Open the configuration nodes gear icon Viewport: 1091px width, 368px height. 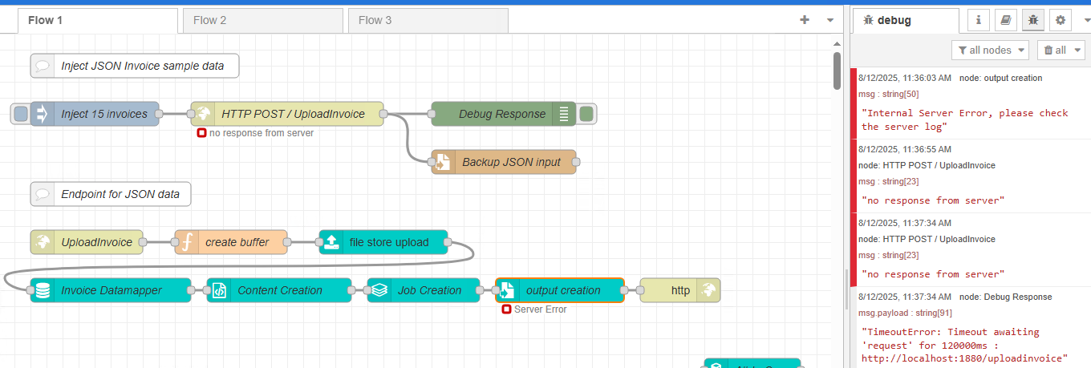pyautogui.click(x=1061, y=21)
